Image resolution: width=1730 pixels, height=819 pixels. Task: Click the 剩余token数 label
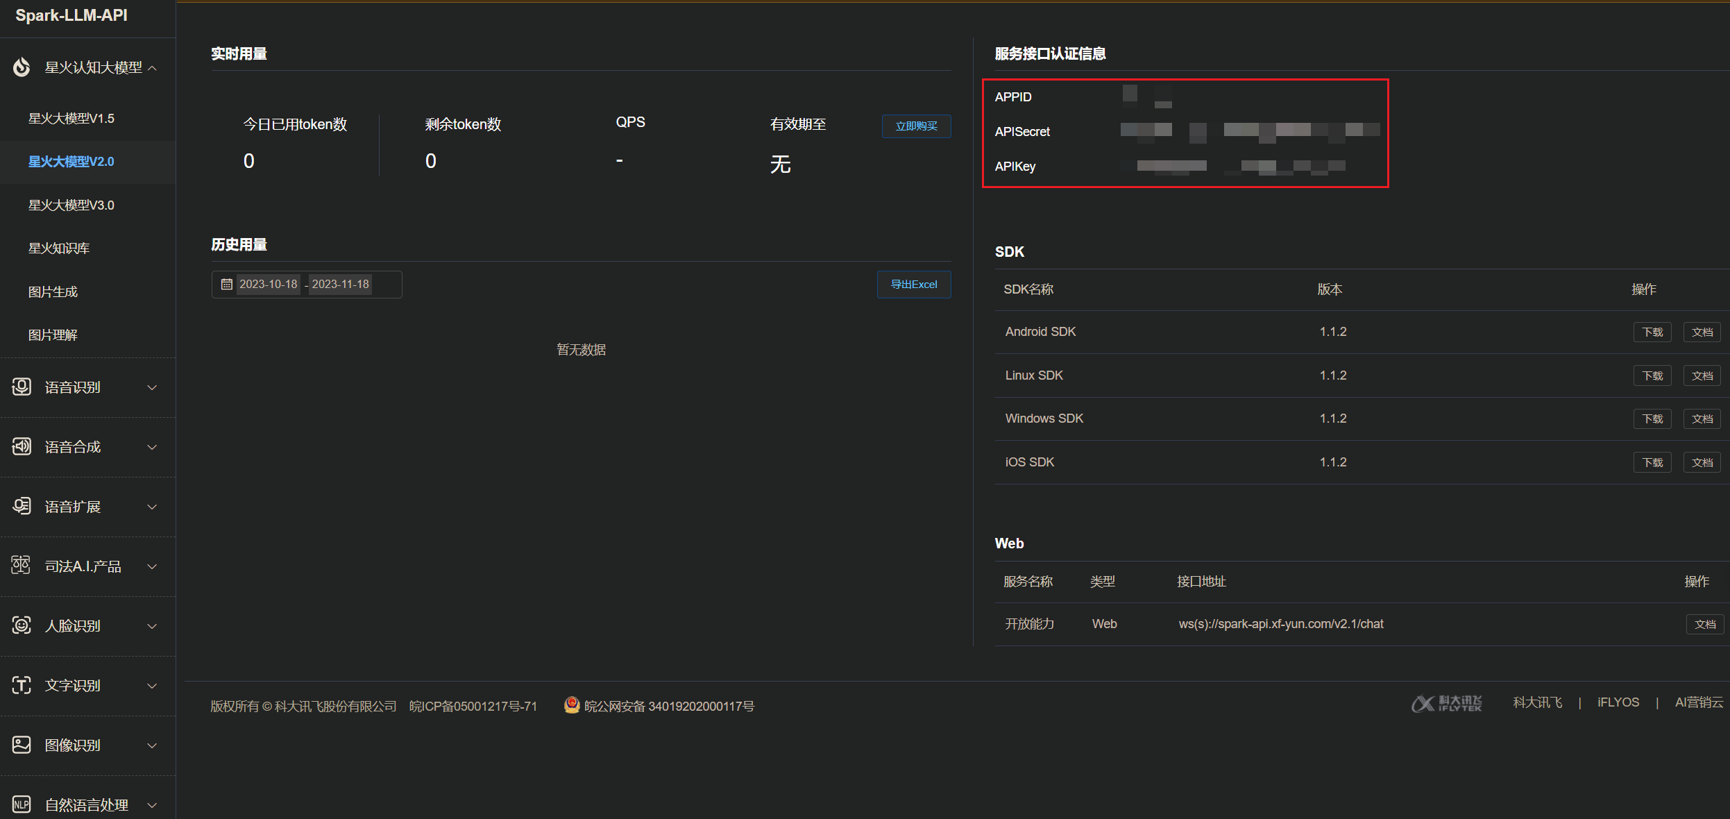coord(462,124)
